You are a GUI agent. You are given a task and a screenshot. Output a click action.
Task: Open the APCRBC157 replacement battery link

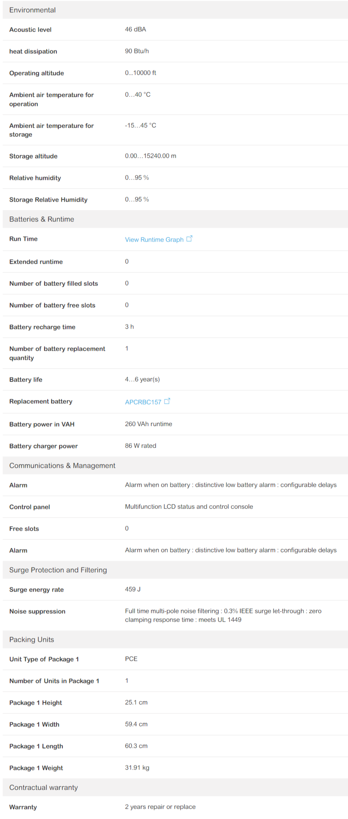click(143, 402)
